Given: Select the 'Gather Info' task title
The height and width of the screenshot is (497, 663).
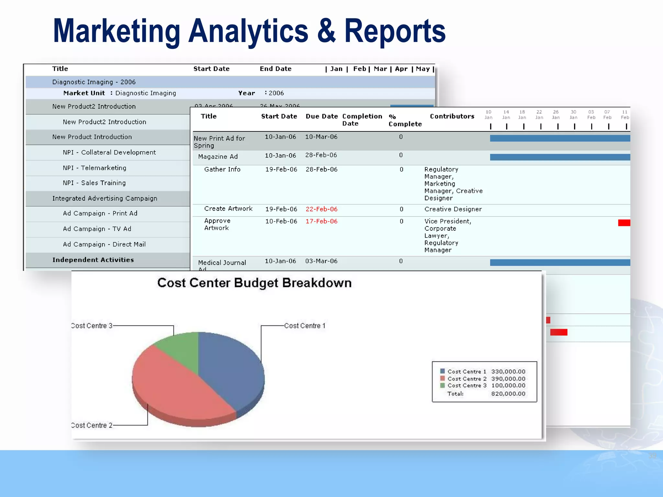Looking at the screenshot, I should pyautogui.click(x=222, y=169).
